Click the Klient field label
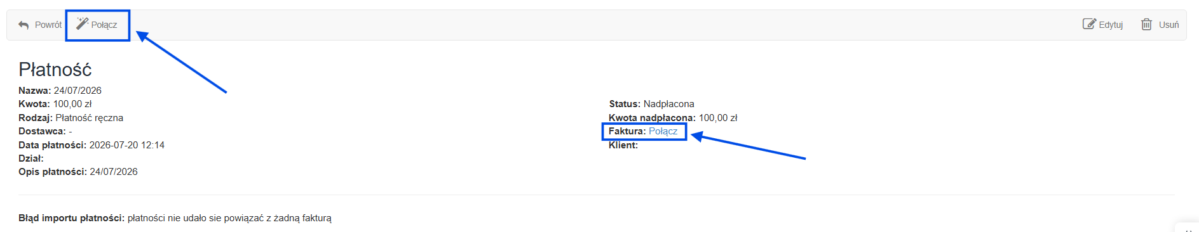This screenshot has height=232, width=1199. click(623, 145)
